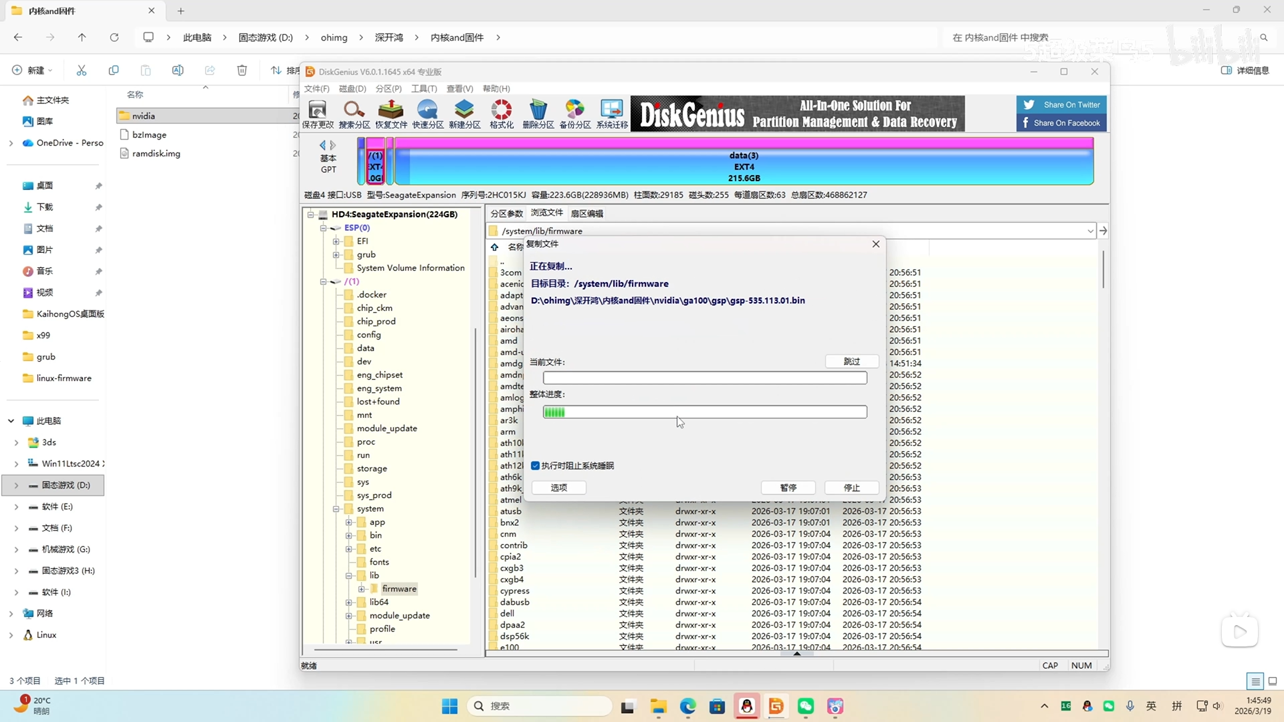Open the path dropdown for /system/lib/firmware

1090,231
